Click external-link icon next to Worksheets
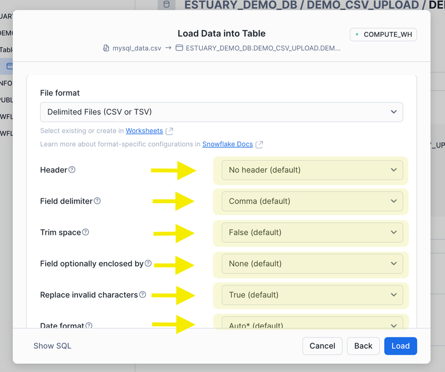This screenshot has height=372, width=445. [169, 131]
